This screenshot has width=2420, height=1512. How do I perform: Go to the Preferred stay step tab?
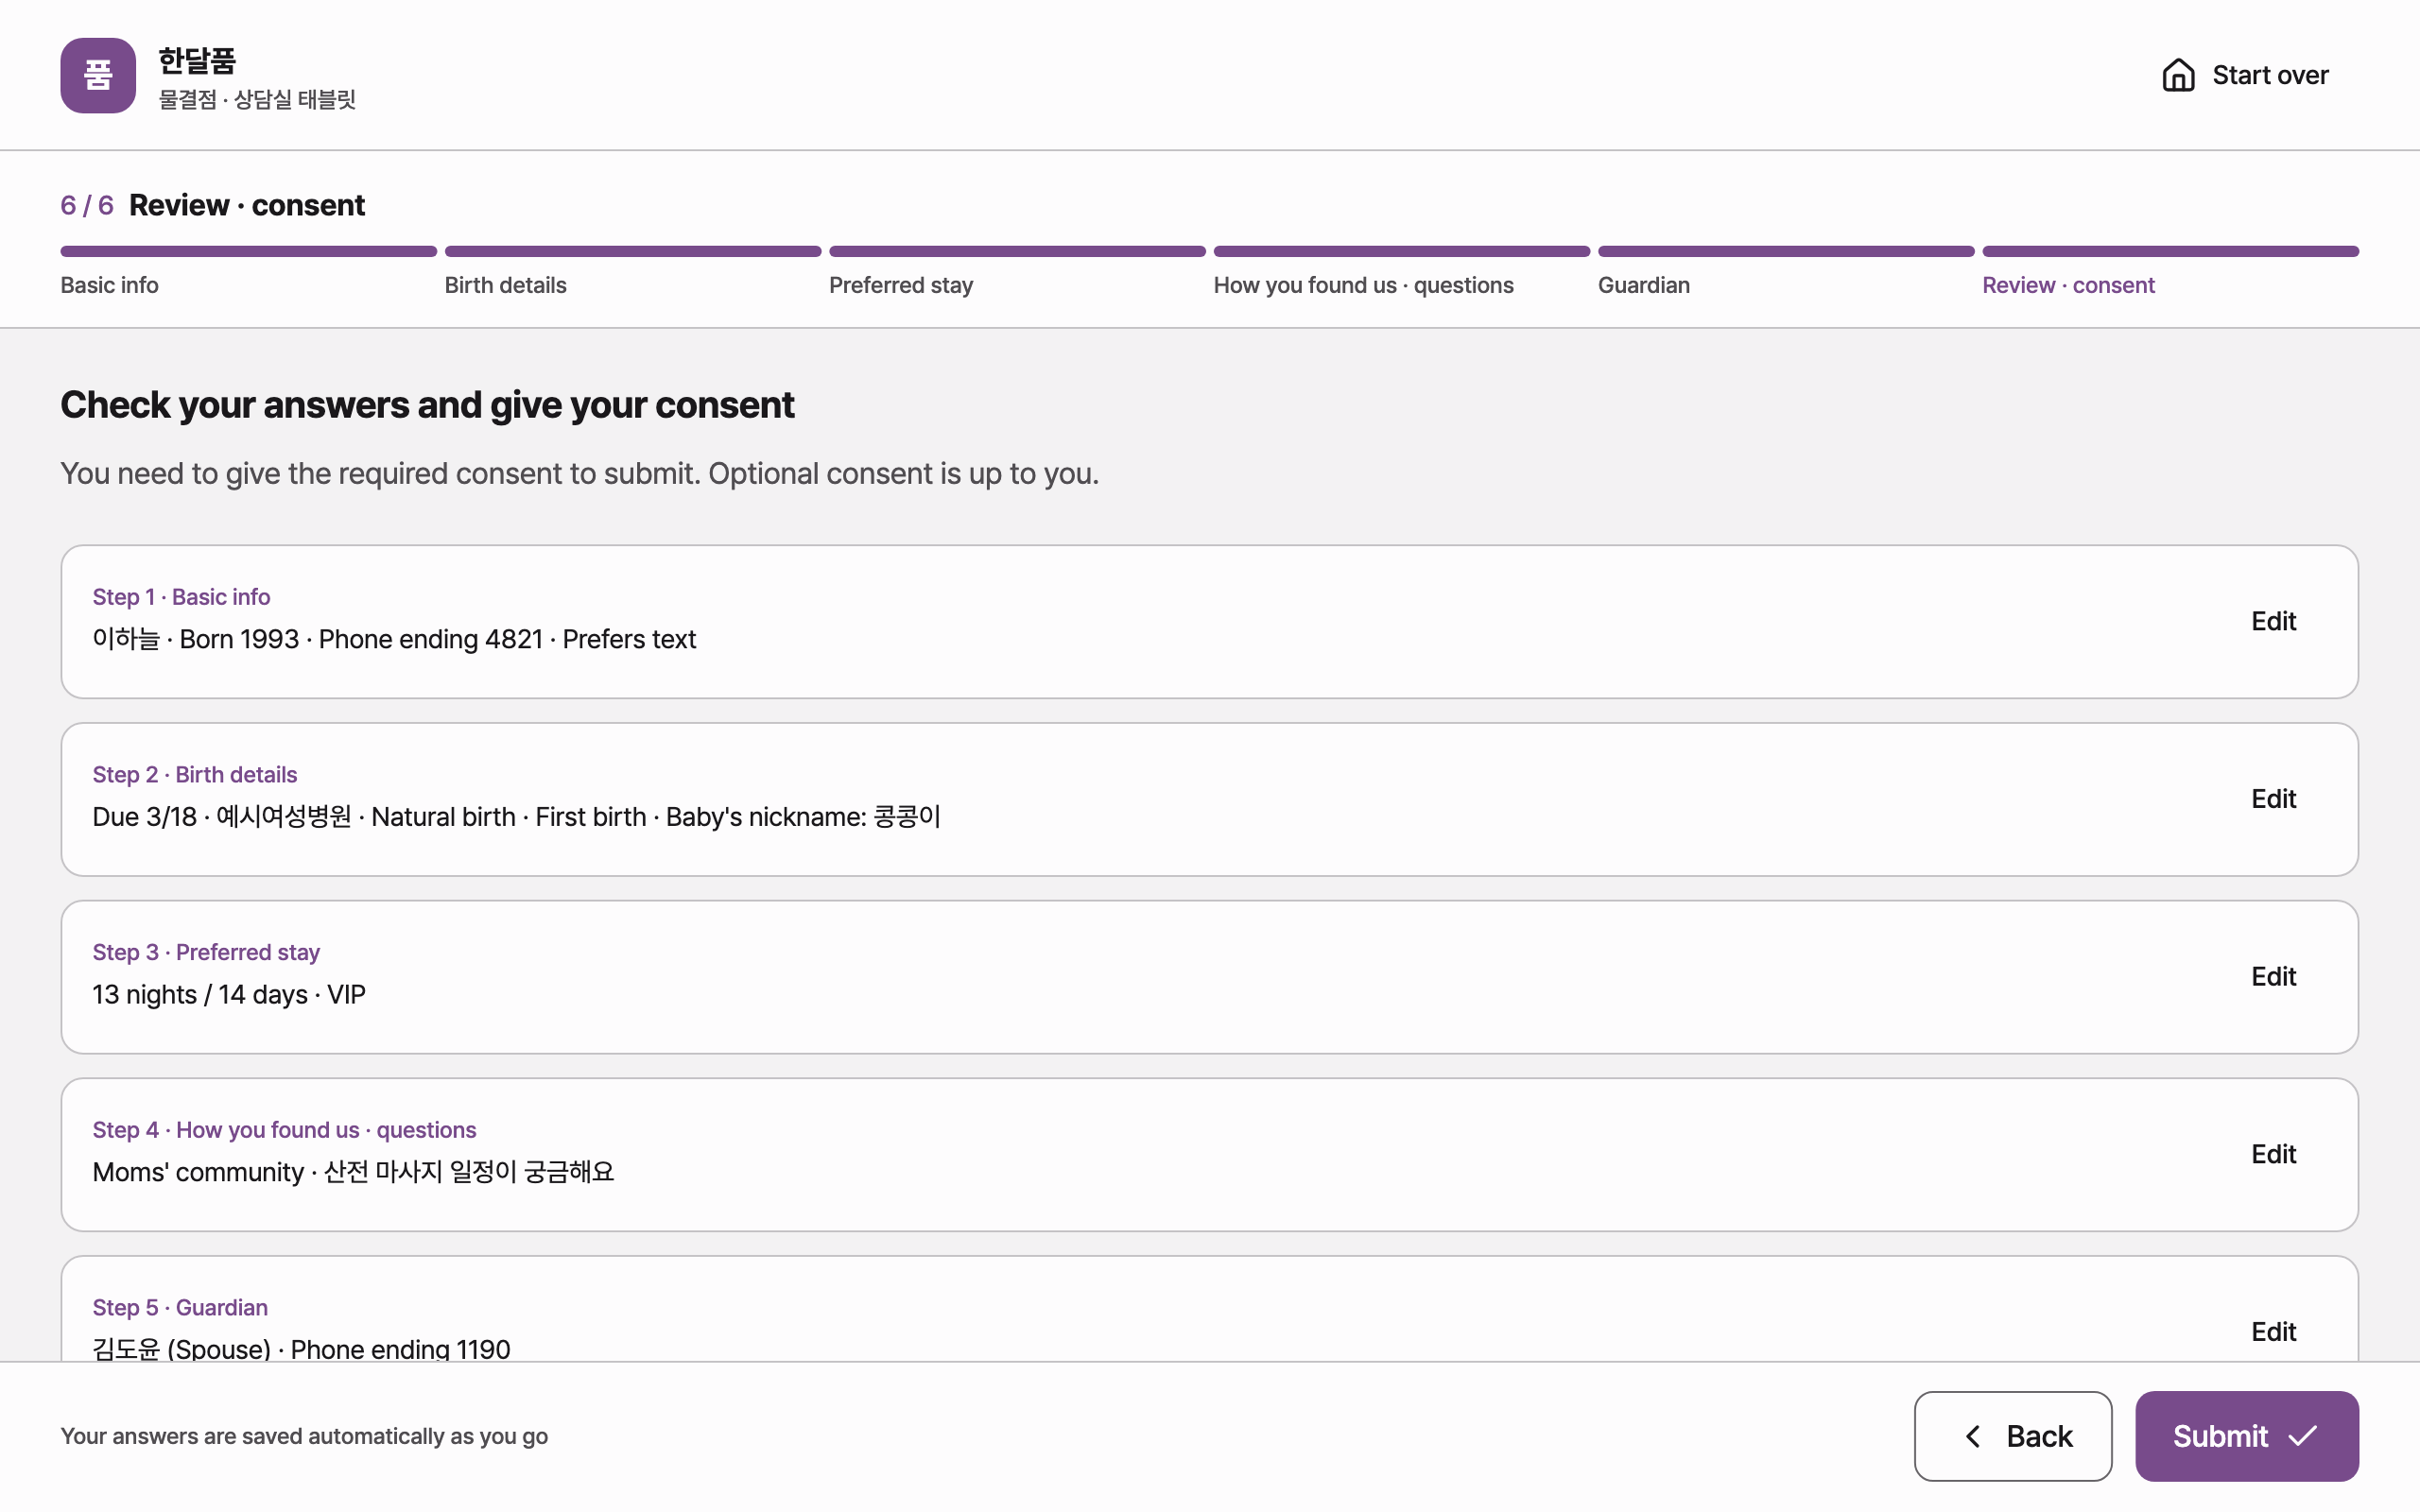tap(901, 285)
